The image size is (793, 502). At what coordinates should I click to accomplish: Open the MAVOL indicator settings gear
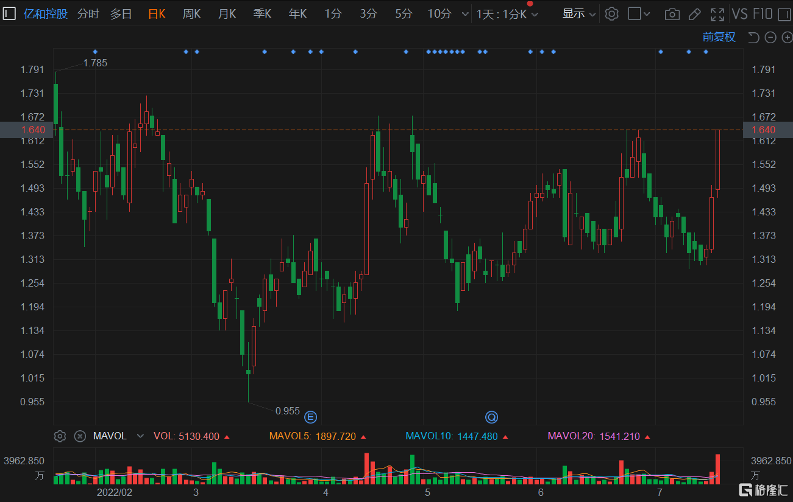click(x=60, y=436)
